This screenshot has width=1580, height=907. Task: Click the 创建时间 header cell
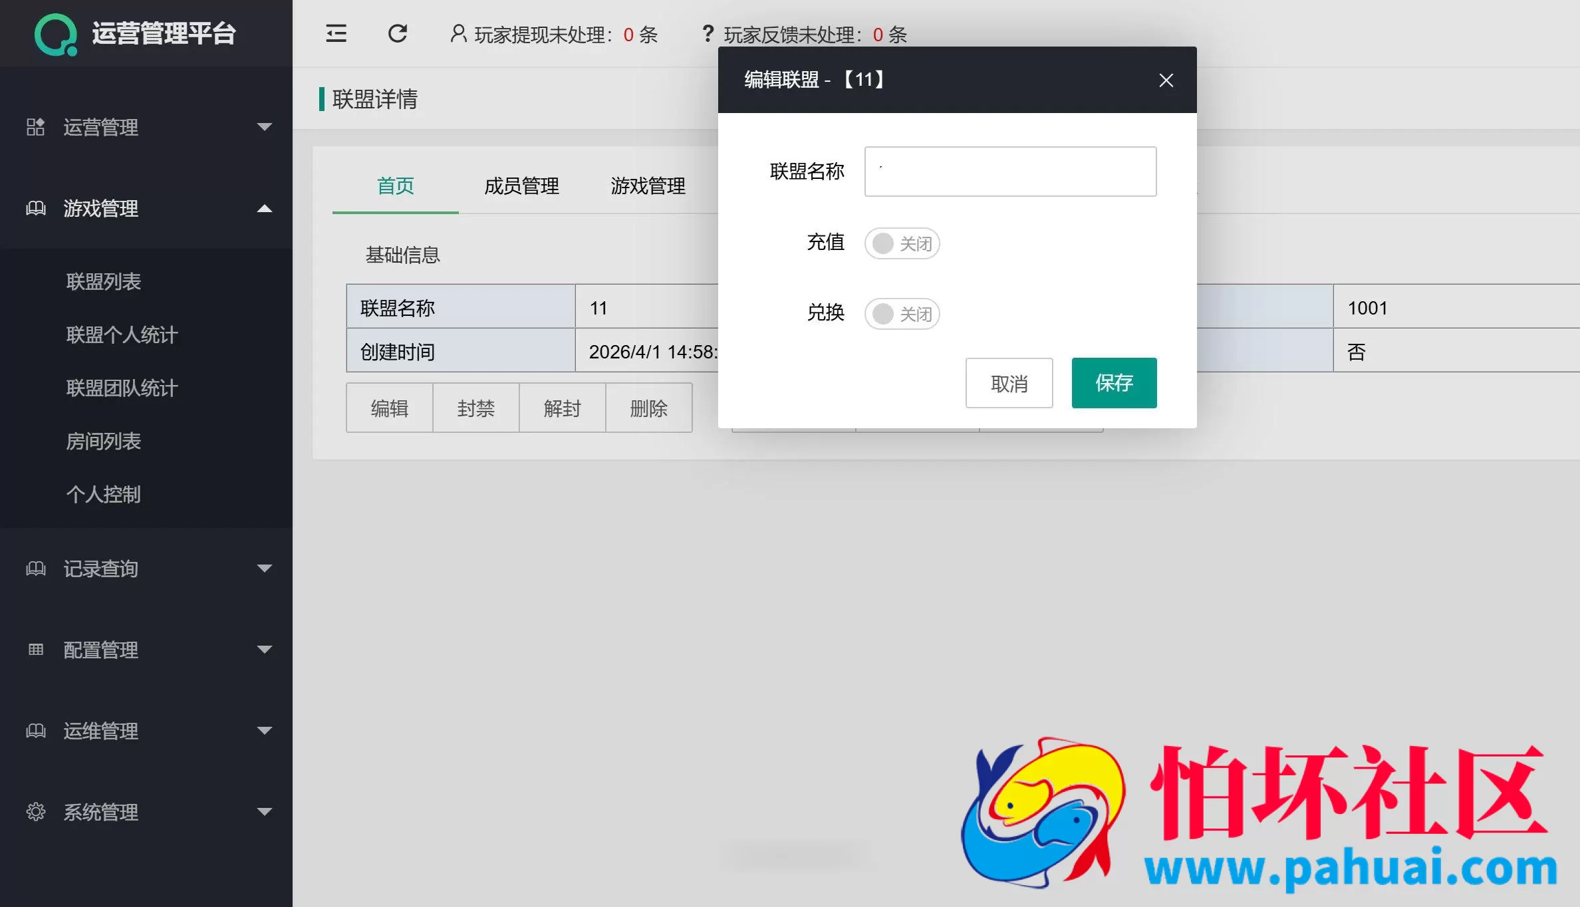click(461, 350)
